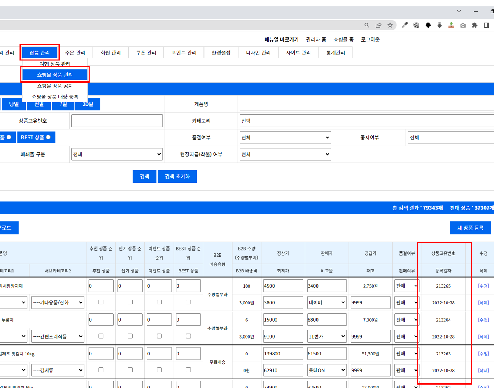Open the 품절여부 search dropdown
This screenshot has height=388, width=494.
(285, 137)
